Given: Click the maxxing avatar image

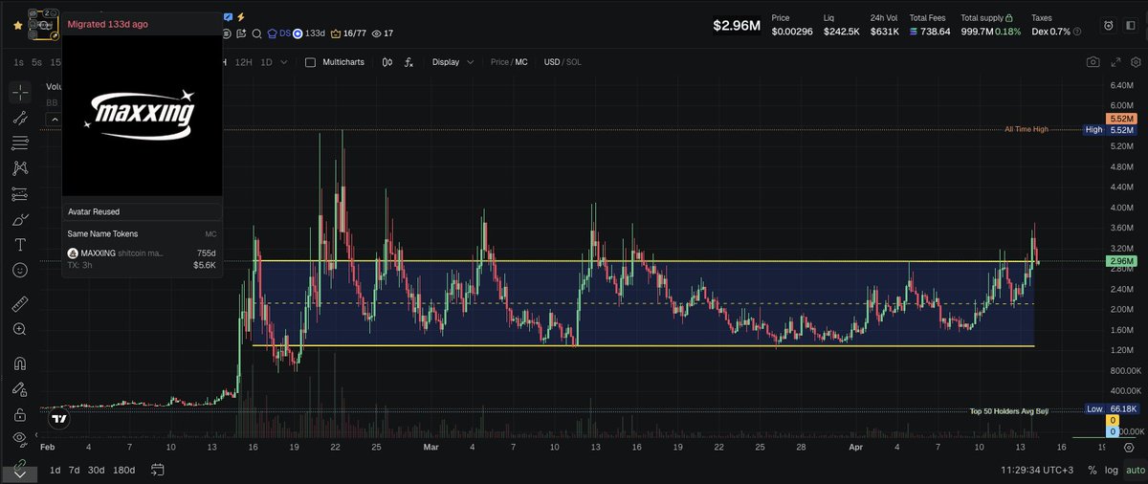Looking at the screenshot, I should 142,115.
